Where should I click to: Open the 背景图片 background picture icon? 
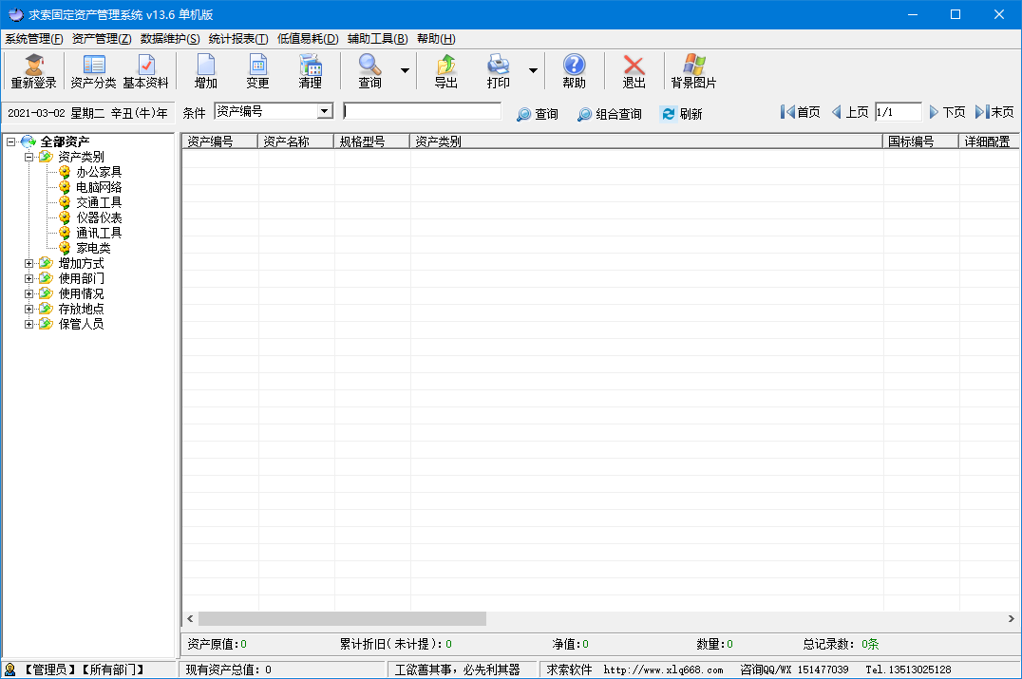tap(693, 71)
